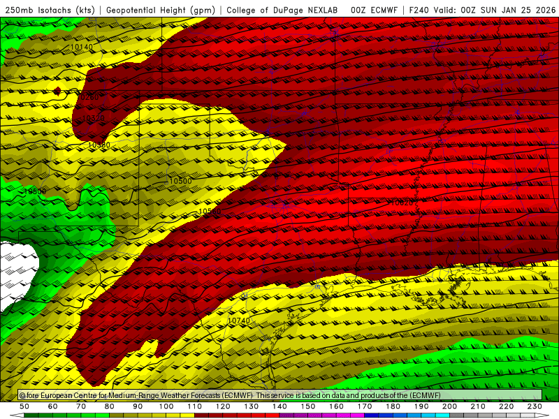Click the '180' colorbar label

(393, 406)
